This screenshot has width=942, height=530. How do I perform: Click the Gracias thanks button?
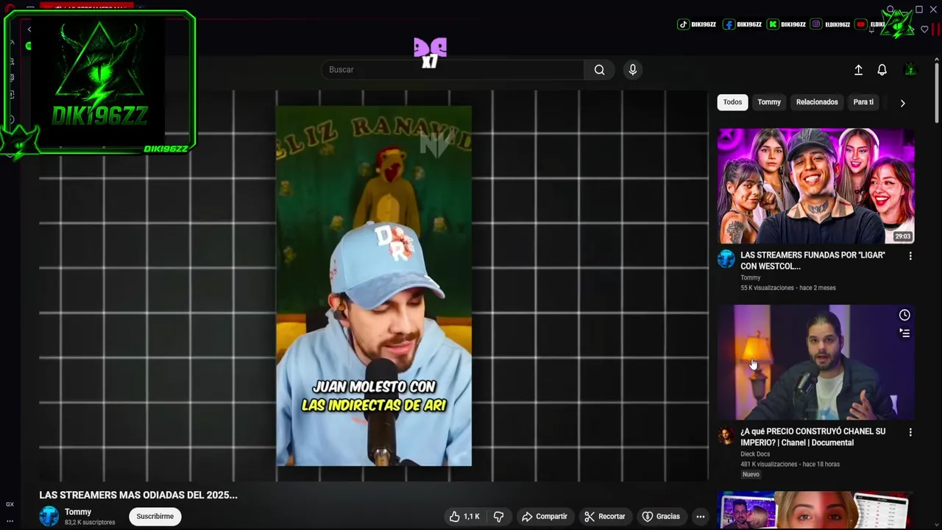coord(661,517)
